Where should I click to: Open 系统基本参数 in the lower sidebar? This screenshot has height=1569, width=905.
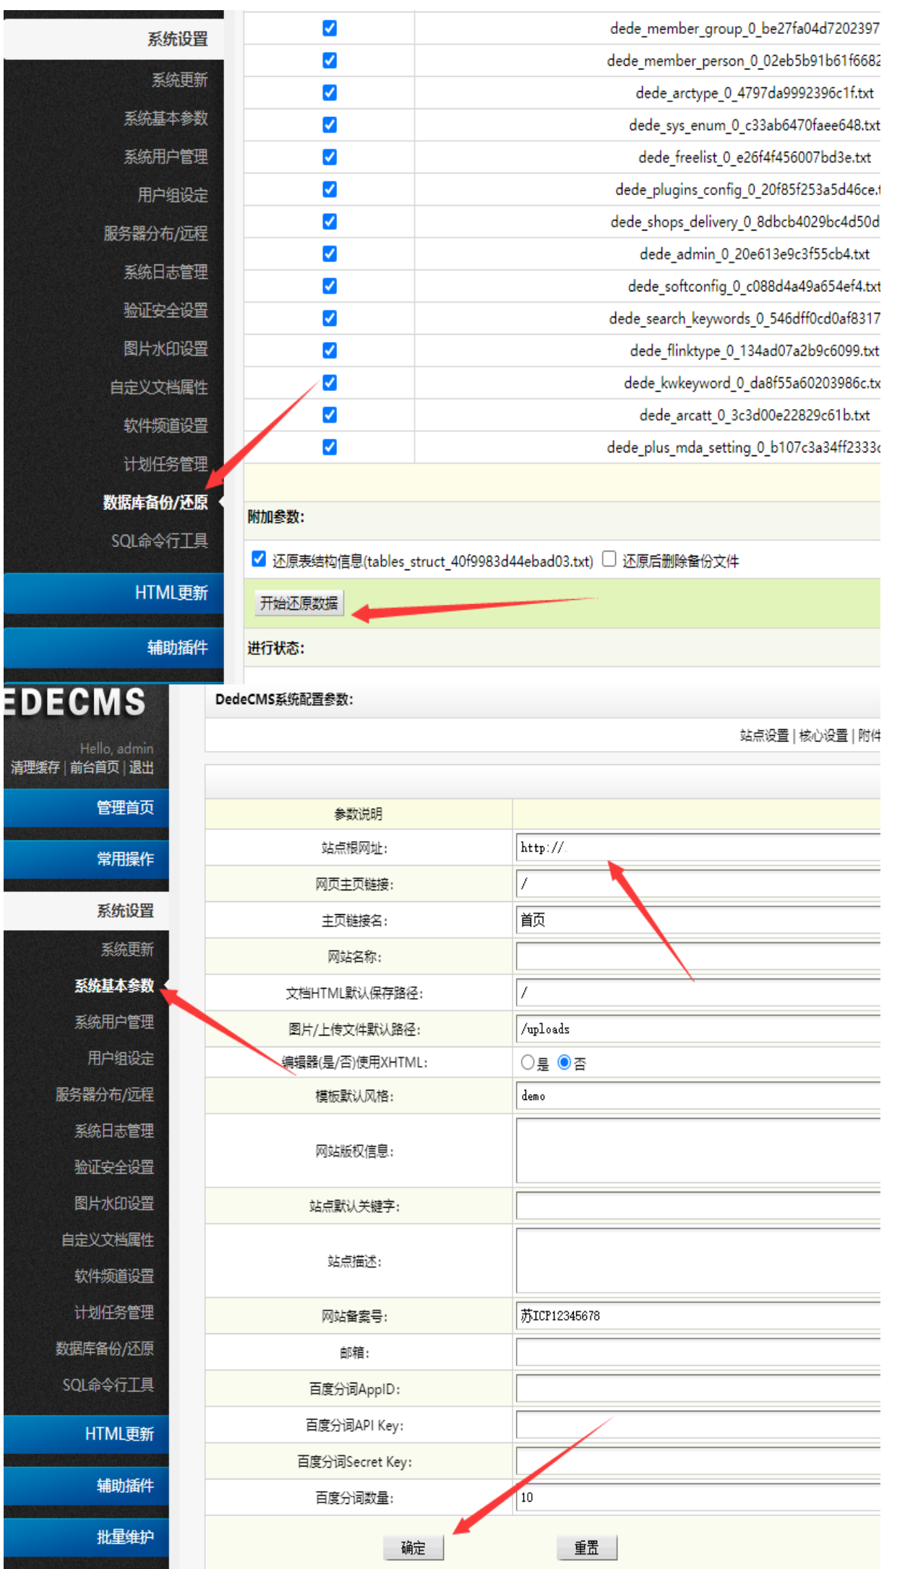tap(114, 986)
